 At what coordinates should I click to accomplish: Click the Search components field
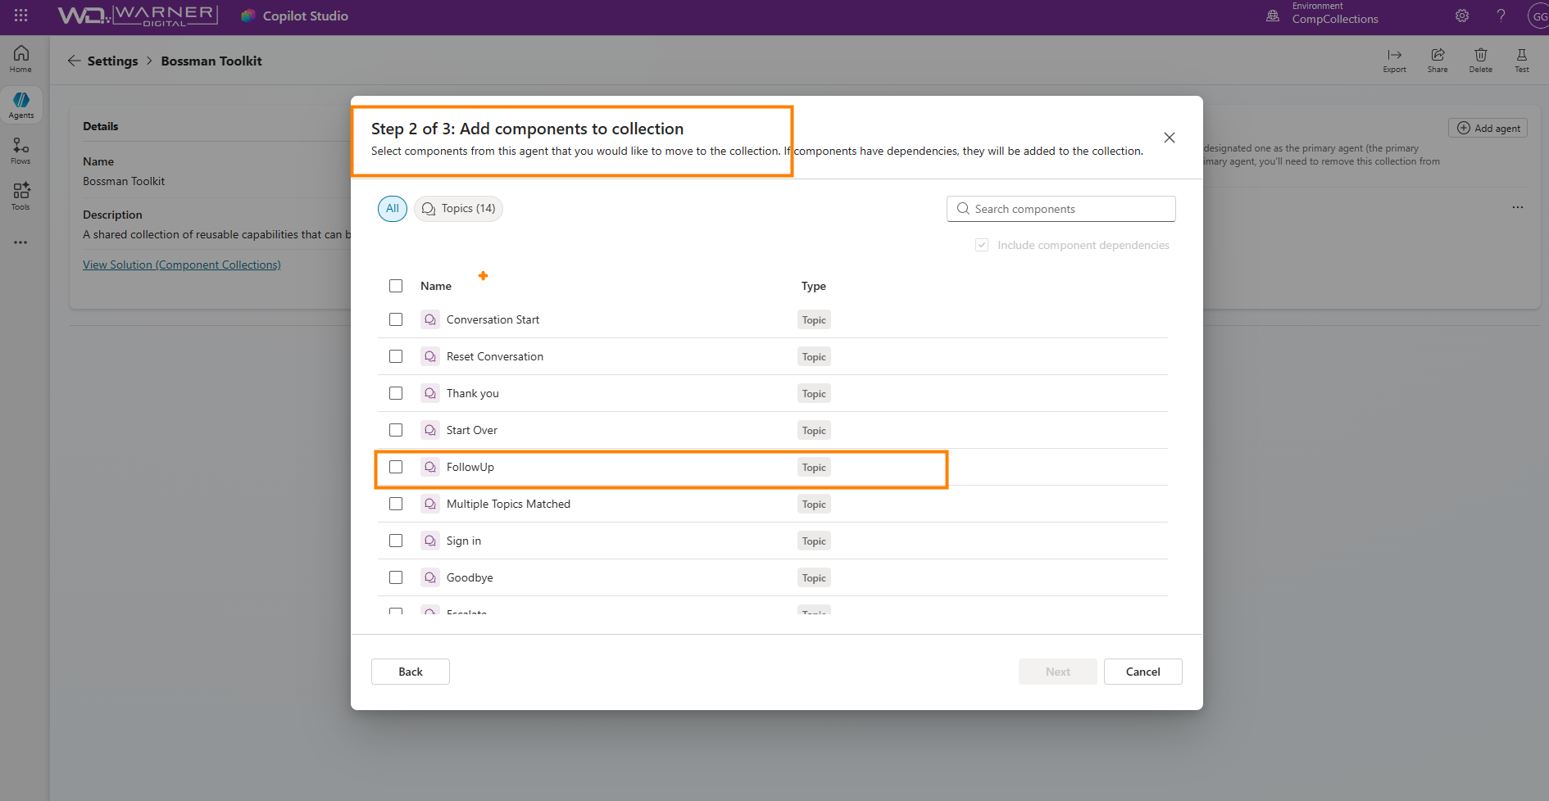(1061, 209)
